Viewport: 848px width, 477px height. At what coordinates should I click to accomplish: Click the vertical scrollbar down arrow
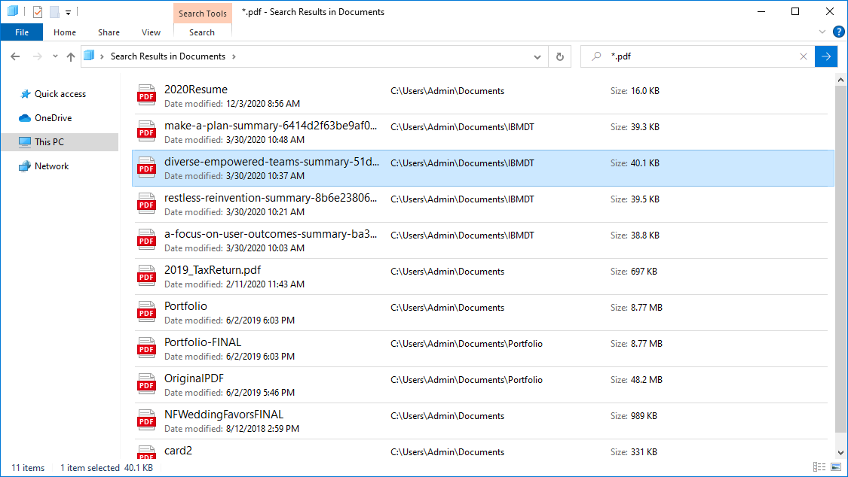point(841,452)
